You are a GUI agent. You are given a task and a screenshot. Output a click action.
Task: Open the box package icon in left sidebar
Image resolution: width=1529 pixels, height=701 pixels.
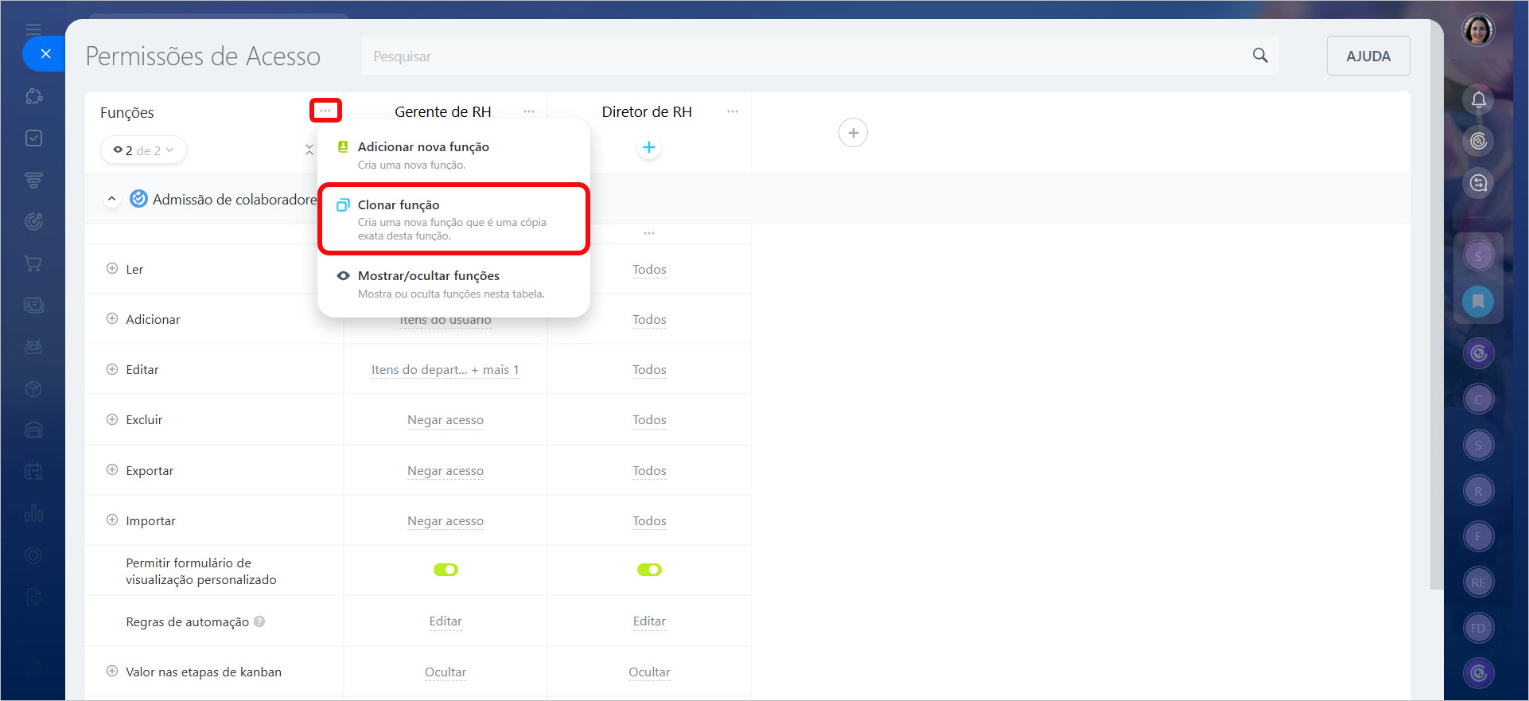(x=33, y=388)
